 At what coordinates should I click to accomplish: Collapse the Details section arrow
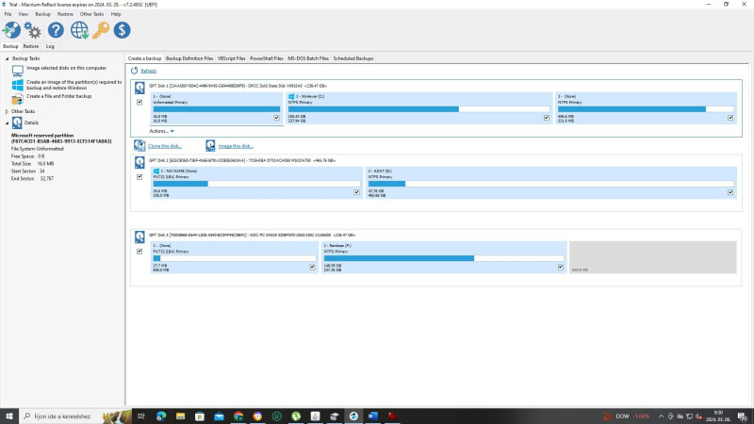[x=7, y=123]
